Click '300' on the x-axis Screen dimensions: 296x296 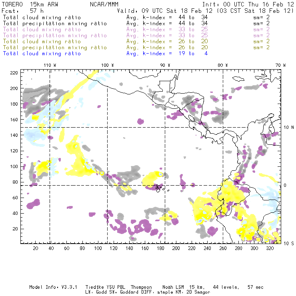[254, 248]
